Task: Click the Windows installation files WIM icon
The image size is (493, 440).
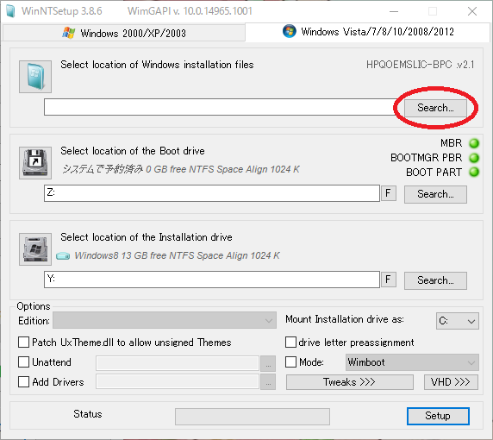Action: click(x=35, y=77)
